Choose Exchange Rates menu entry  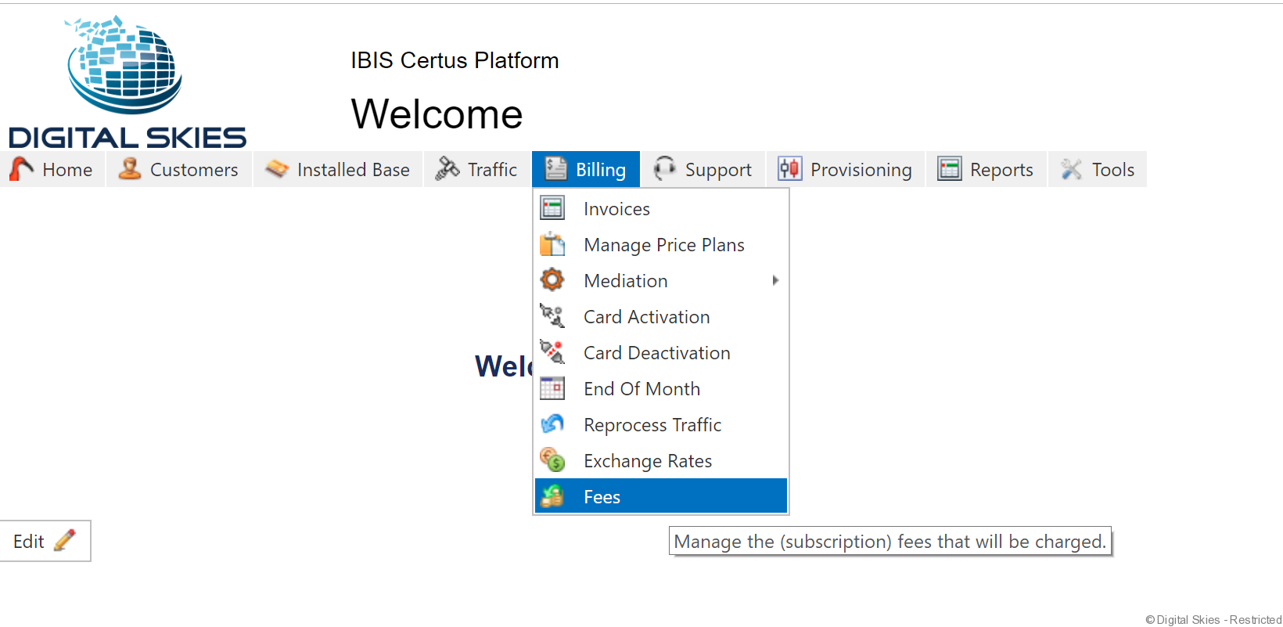point(648,461)
